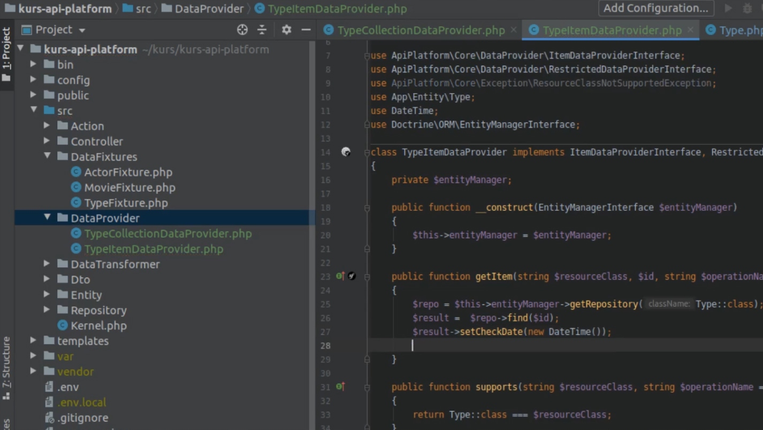
Task: Open Project panel settings gear
Action: click(287, 30)
